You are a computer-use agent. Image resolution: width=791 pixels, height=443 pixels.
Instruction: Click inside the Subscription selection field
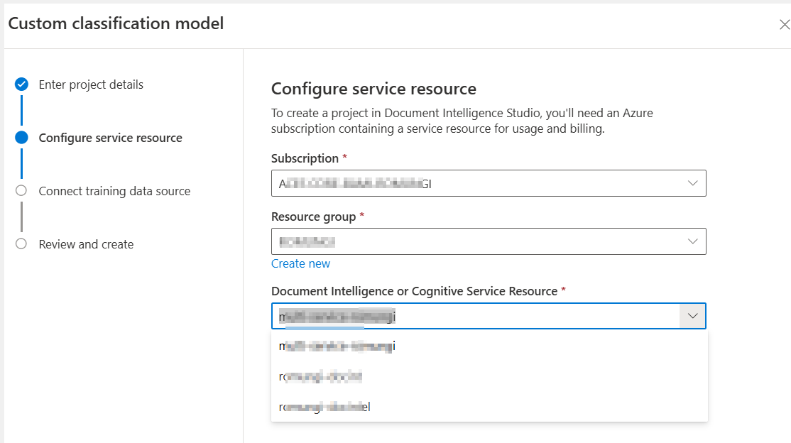coord(469,183)
